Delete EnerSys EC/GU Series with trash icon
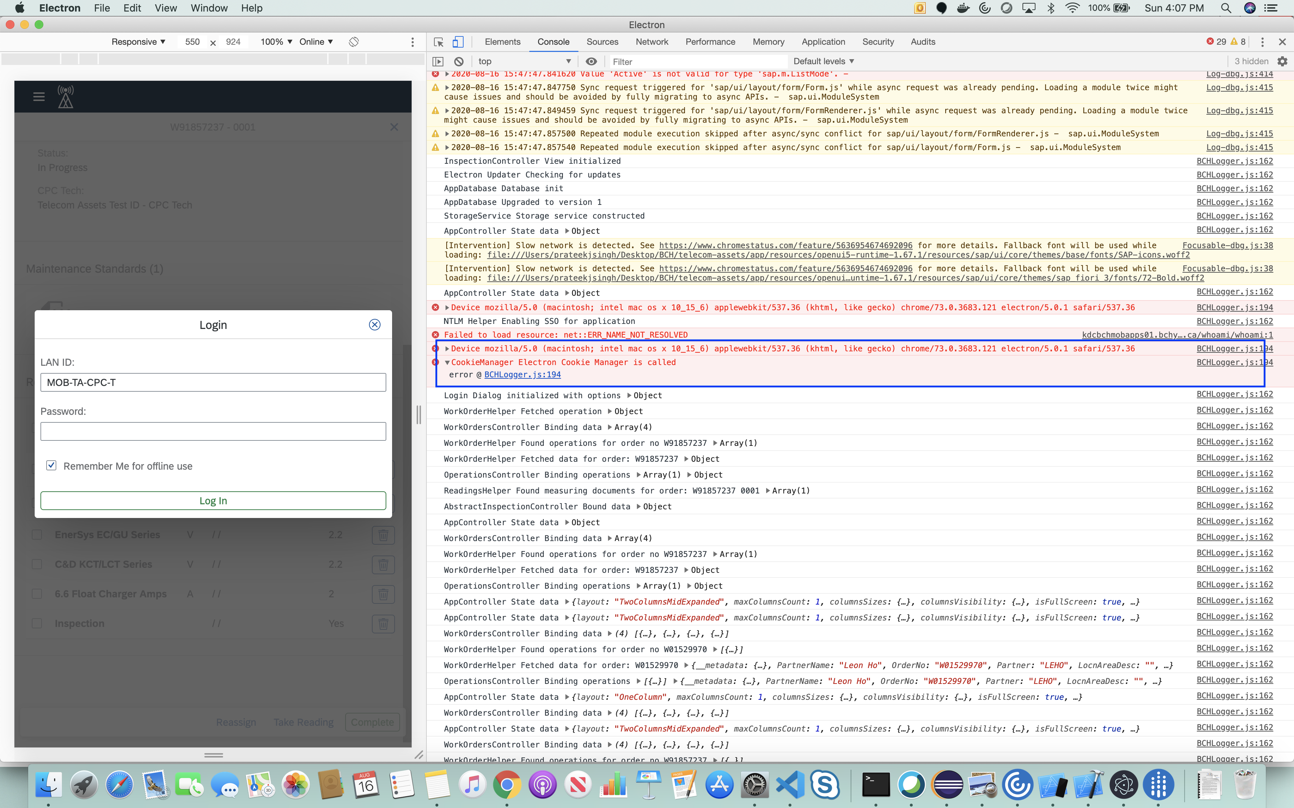The height and width of the screenshot is (808, 1294). [x=383, y=534]
